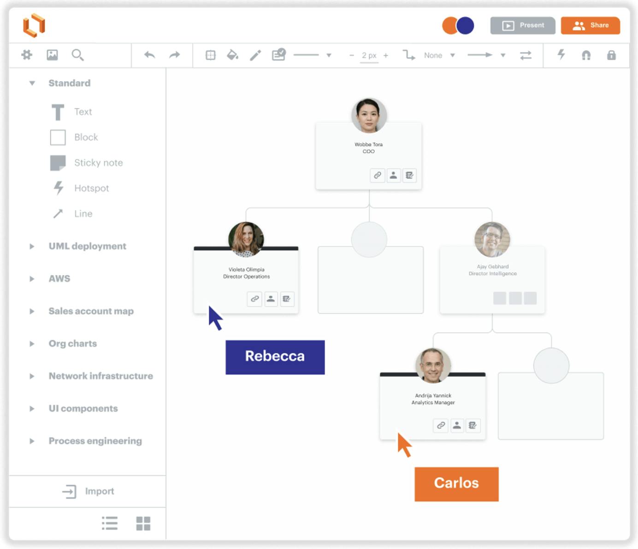Toggle the lock icon in toolbar
Screen dimensions: 638x549
(x=611, y=55)
